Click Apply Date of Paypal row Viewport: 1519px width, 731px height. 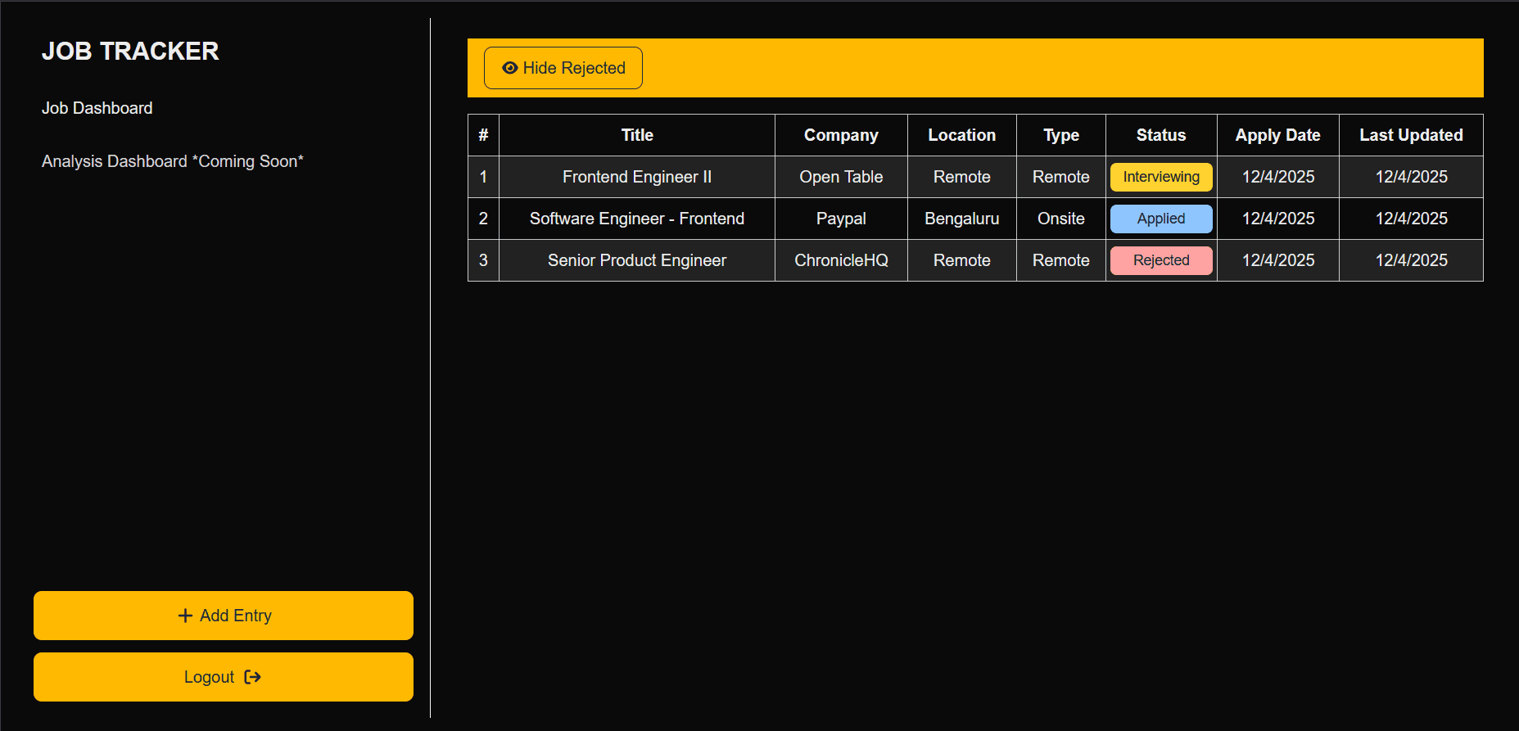1278,219
